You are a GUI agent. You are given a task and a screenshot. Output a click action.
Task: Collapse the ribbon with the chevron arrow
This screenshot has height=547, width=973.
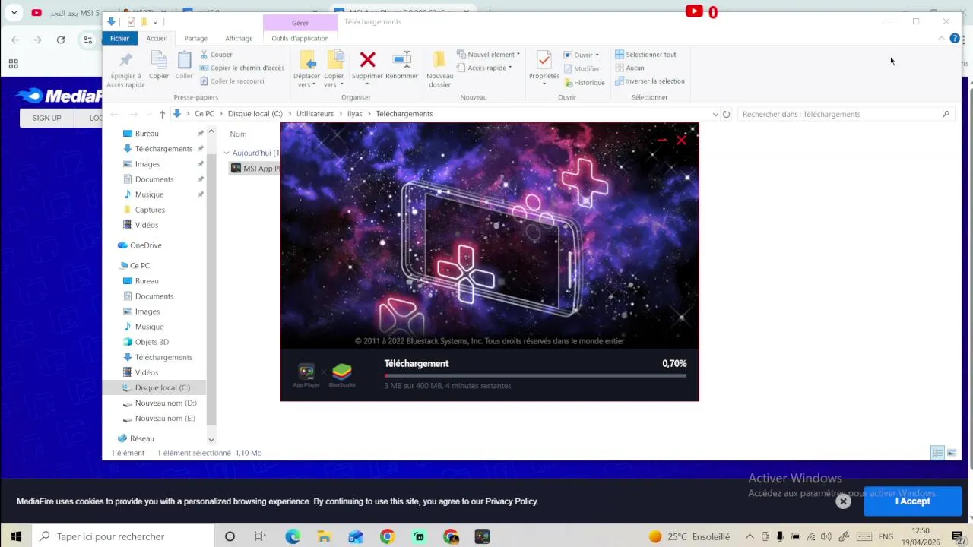[941, 38]
